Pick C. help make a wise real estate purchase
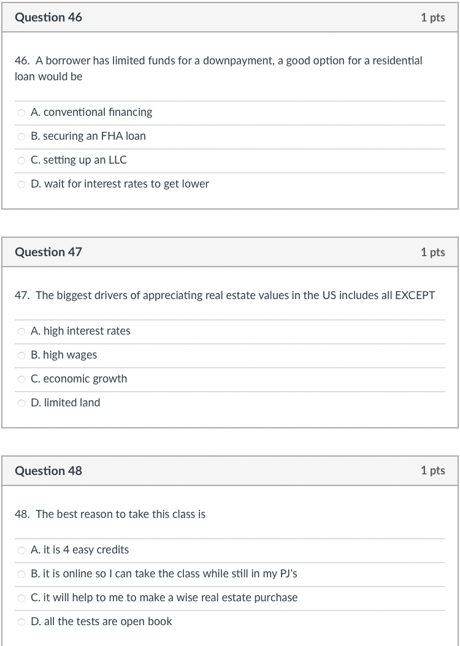This screenshot has width=460, height=646. tap(21, 598)
